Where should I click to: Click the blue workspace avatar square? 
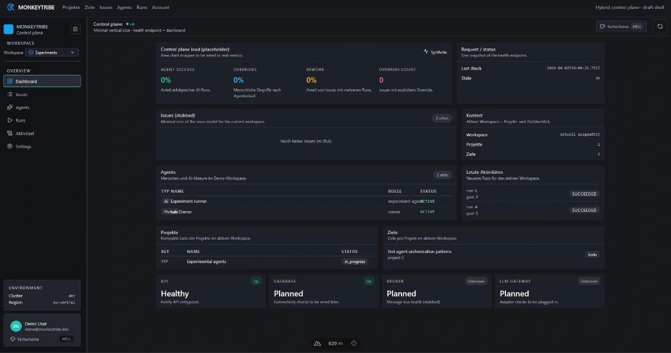click(x=8, y=29)
